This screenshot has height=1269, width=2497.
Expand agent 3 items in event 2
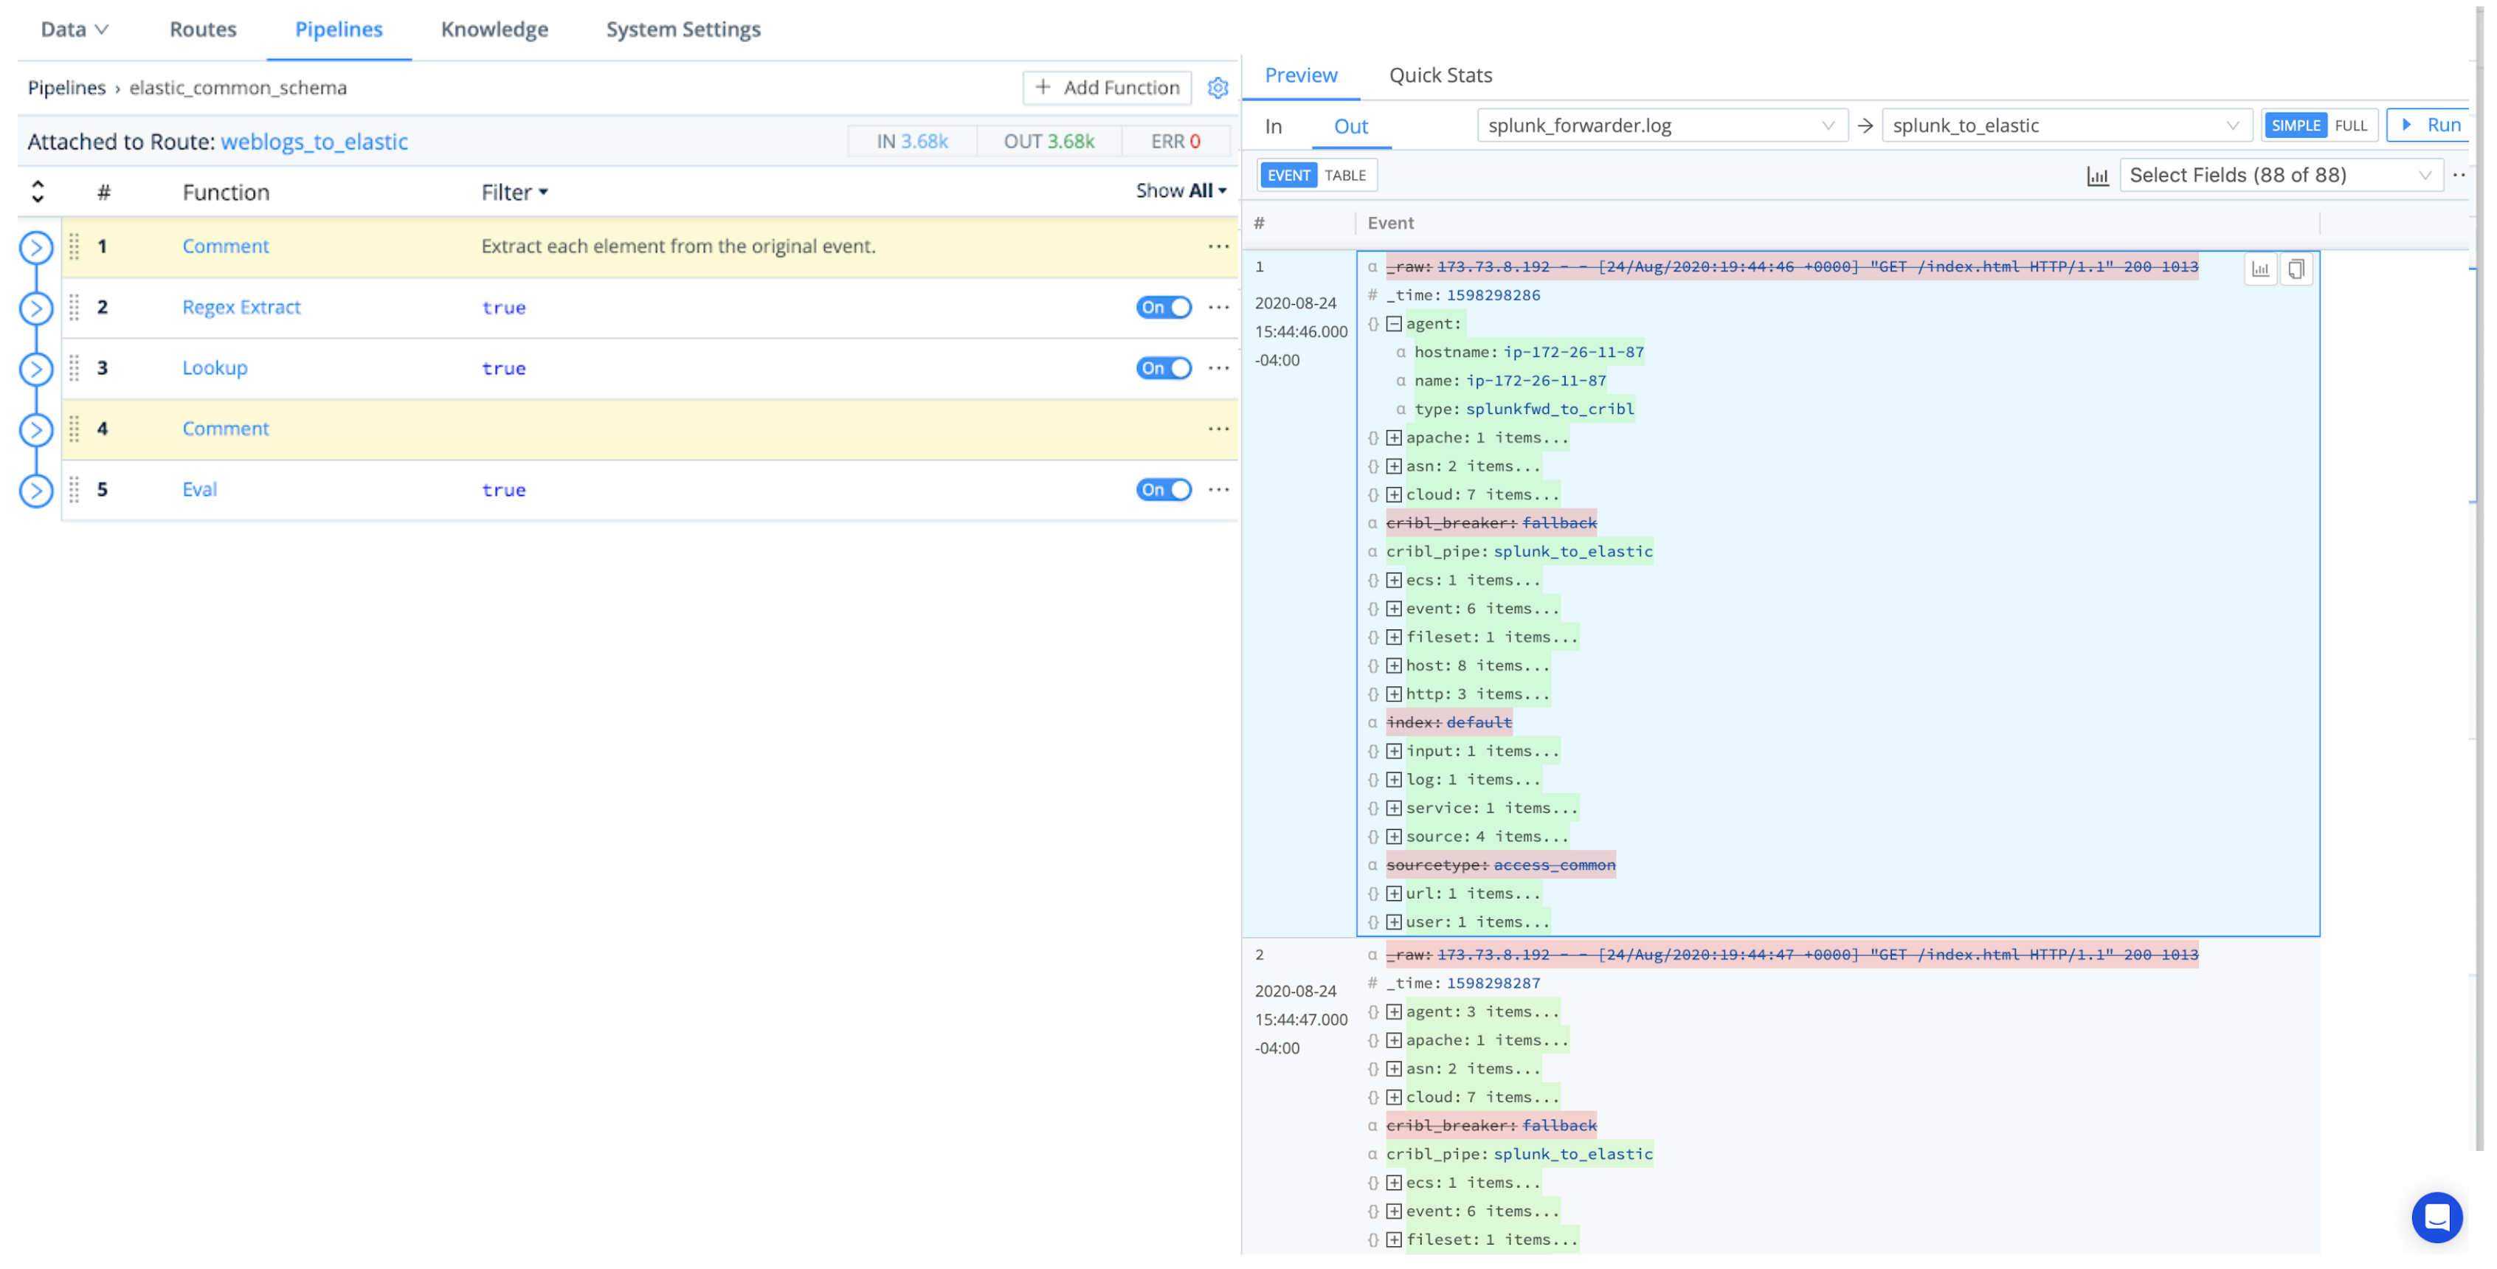pos(1393,1012)
